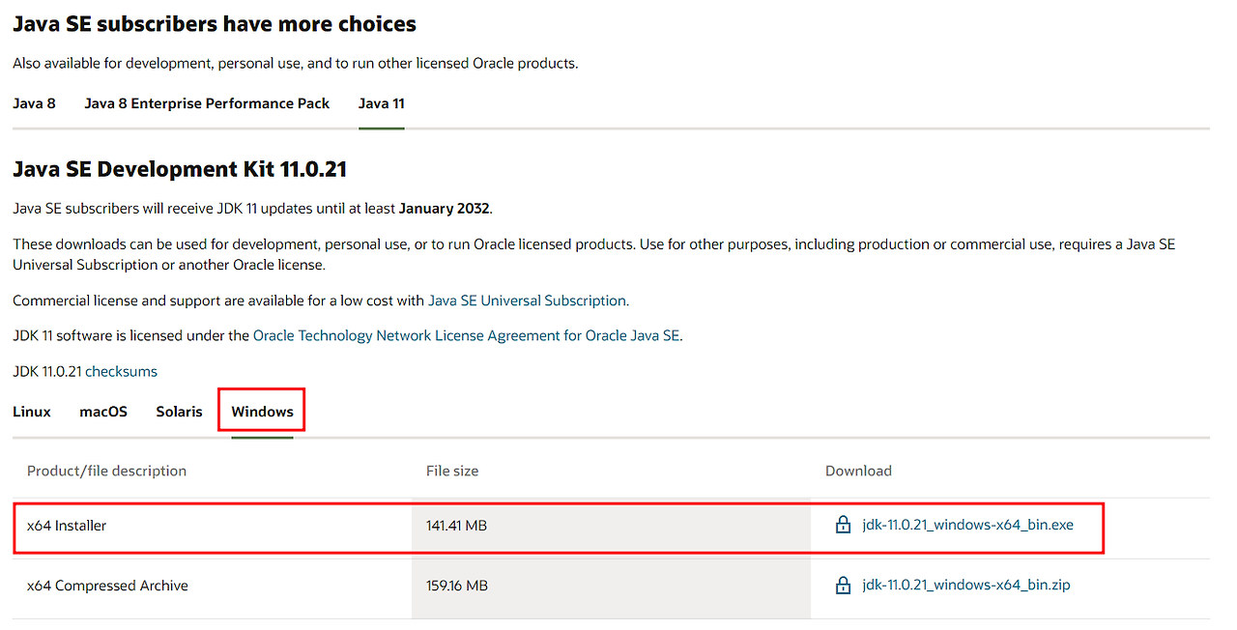Click the Java SE Development Kit 11.0.21 heading
The width and height of the screenshot is (1237, 630).
(x=180, y=170)
